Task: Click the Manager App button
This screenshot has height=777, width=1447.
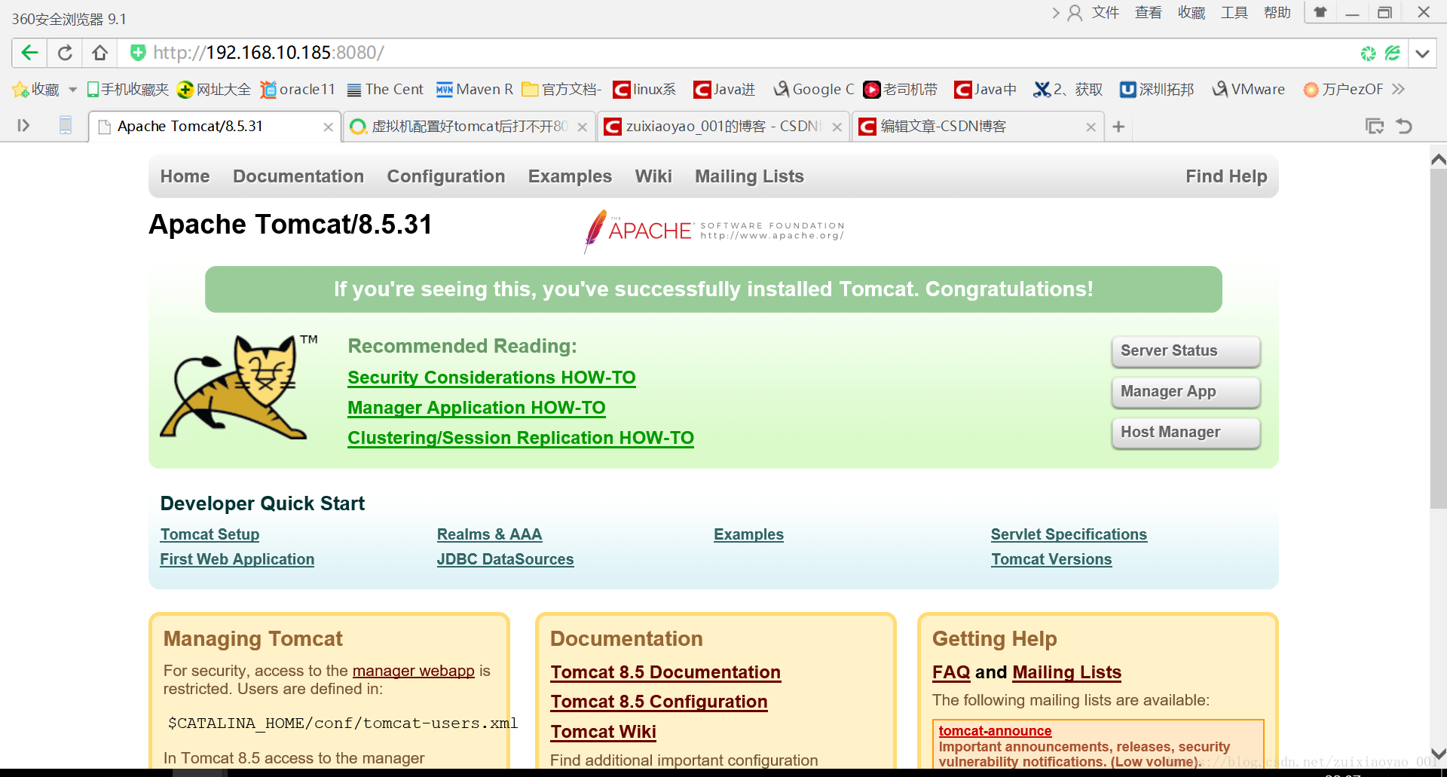Action: pyautogui.click(x=1185, y=392)
